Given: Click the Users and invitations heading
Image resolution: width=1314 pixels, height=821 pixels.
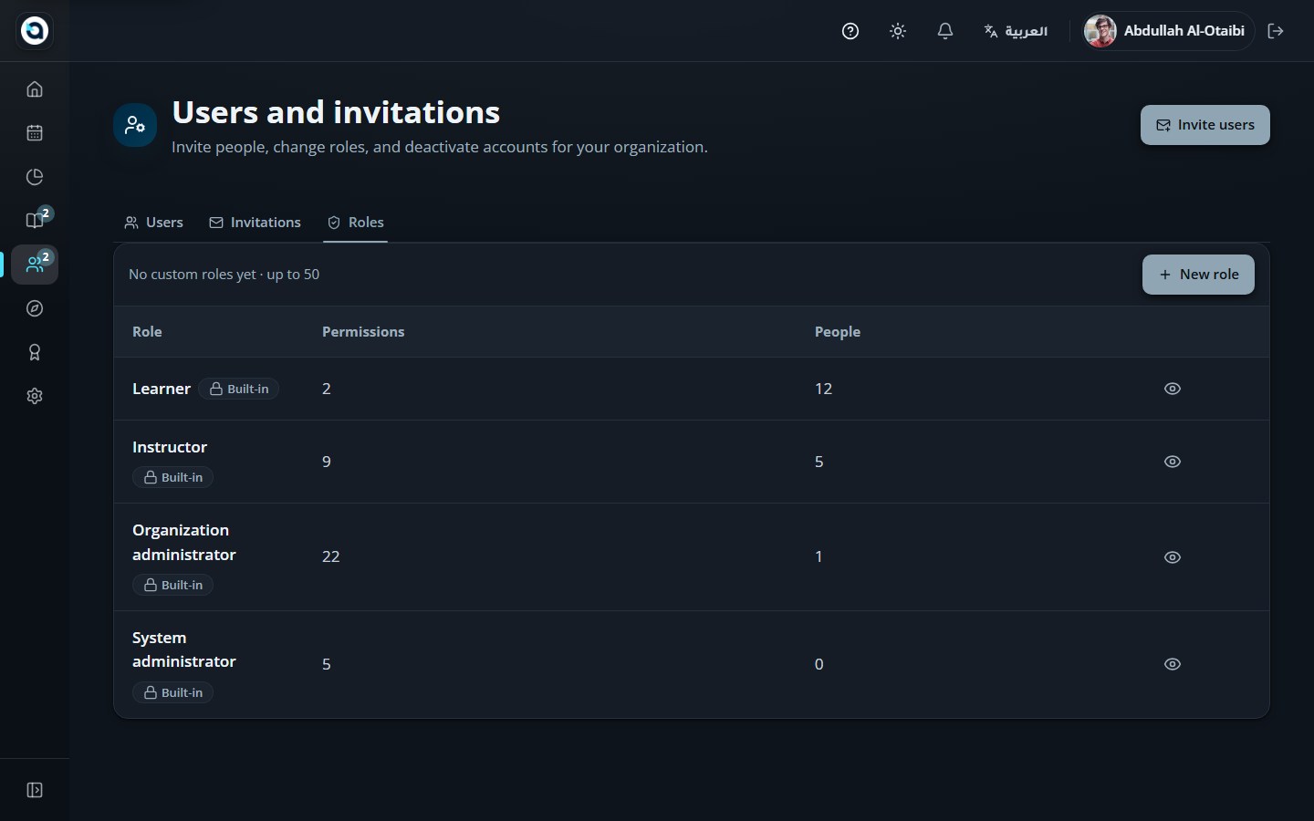Looking at the screenshot, I should (x=336, y=112).
